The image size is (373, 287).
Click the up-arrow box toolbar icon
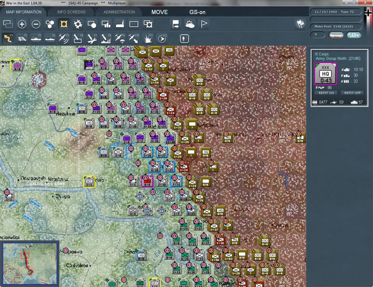184,39
